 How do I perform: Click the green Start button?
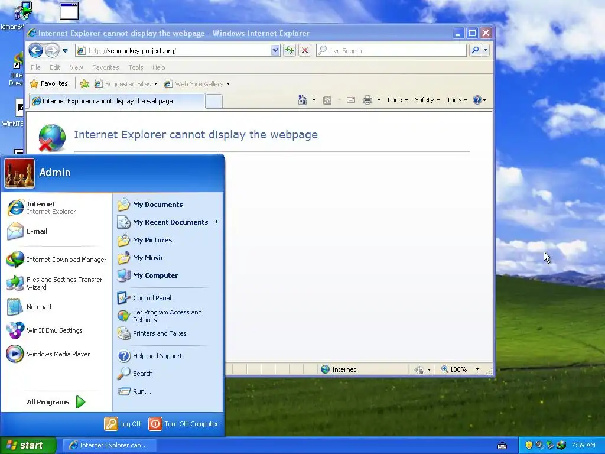(x=28, y=445)
